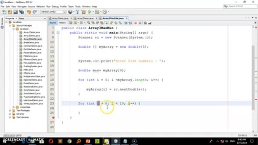This screenshot has height=145, width=258.
Task: Open the dropdown arrow beside globe browser icon
Action: point(73,12)
